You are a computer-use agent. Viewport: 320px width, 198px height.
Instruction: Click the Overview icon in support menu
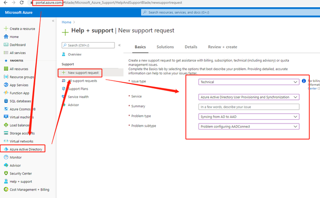[x=64, y=54]
